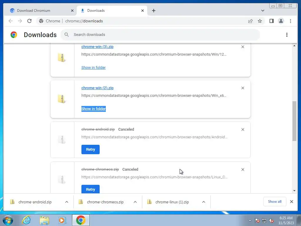Open the Windows Start menu
Image resolution: width=301 pixels, height=226 pixels.
click(x=8, y=220)
